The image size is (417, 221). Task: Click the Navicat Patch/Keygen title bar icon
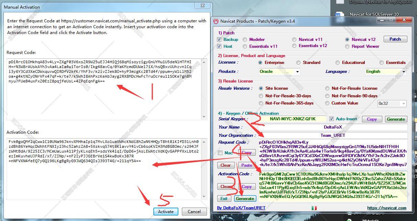pos(216,21)
